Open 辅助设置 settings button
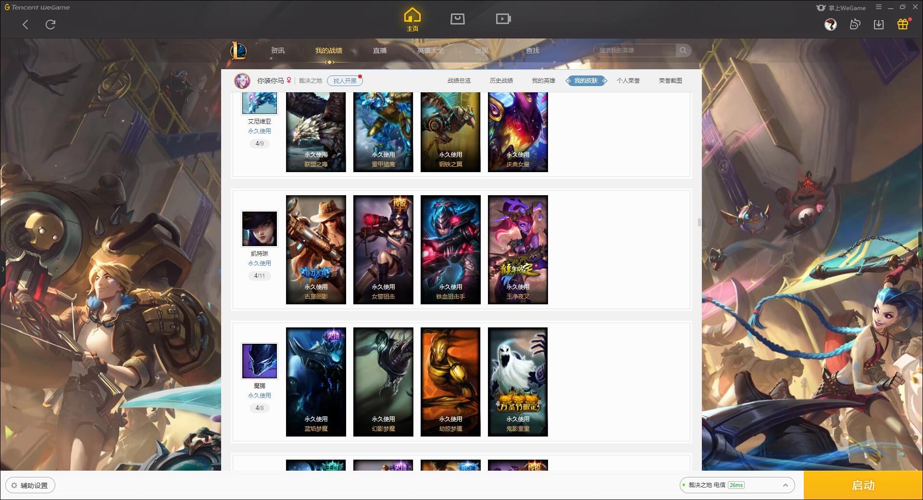 click(30, 485)
